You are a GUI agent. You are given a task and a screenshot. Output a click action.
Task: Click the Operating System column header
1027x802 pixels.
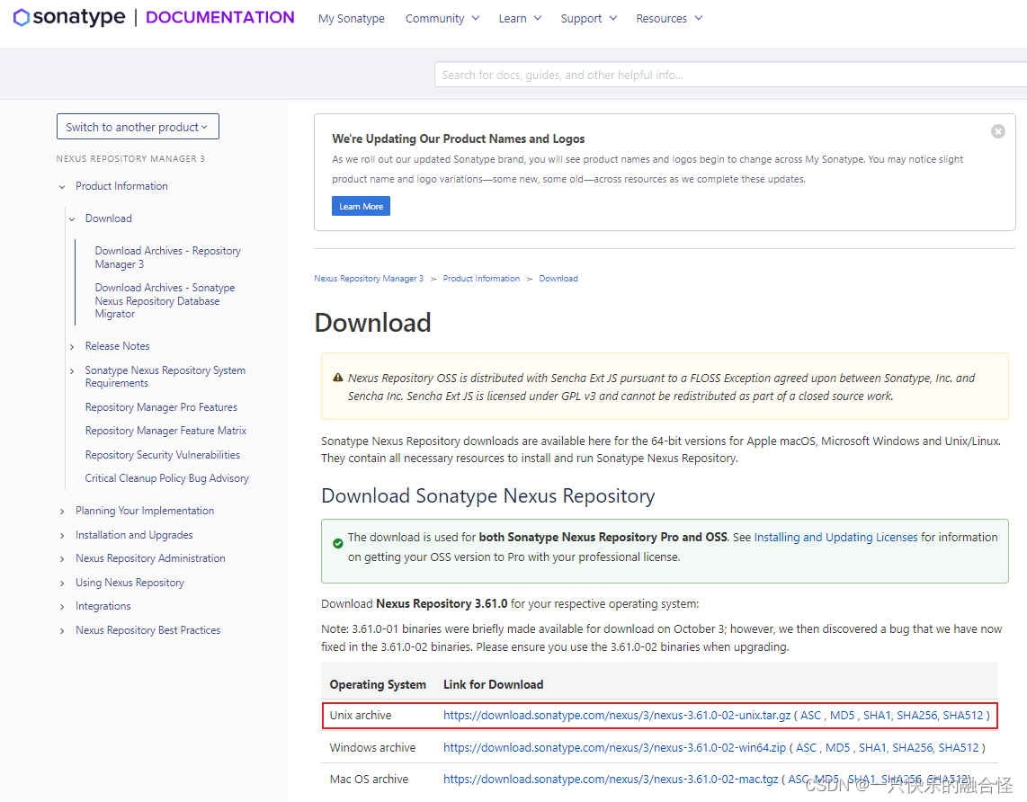[x=378, y=685]
